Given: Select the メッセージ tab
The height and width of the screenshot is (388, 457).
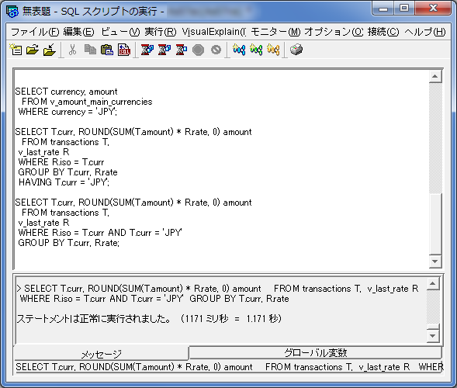Looking at the screenshot, I should pyautogui.click(x=101, y=354).
